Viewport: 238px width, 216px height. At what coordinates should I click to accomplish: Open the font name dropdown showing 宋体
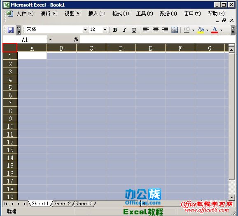85,30
